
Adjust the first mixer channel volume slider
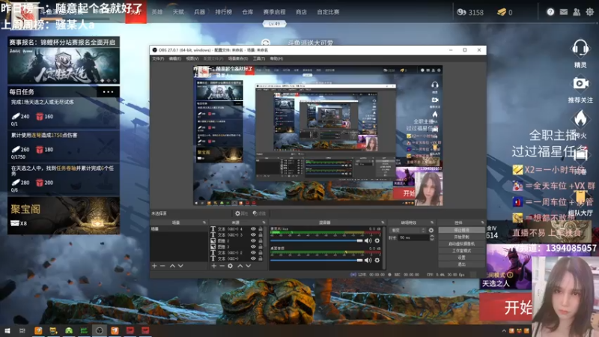(x=316, y=240)
